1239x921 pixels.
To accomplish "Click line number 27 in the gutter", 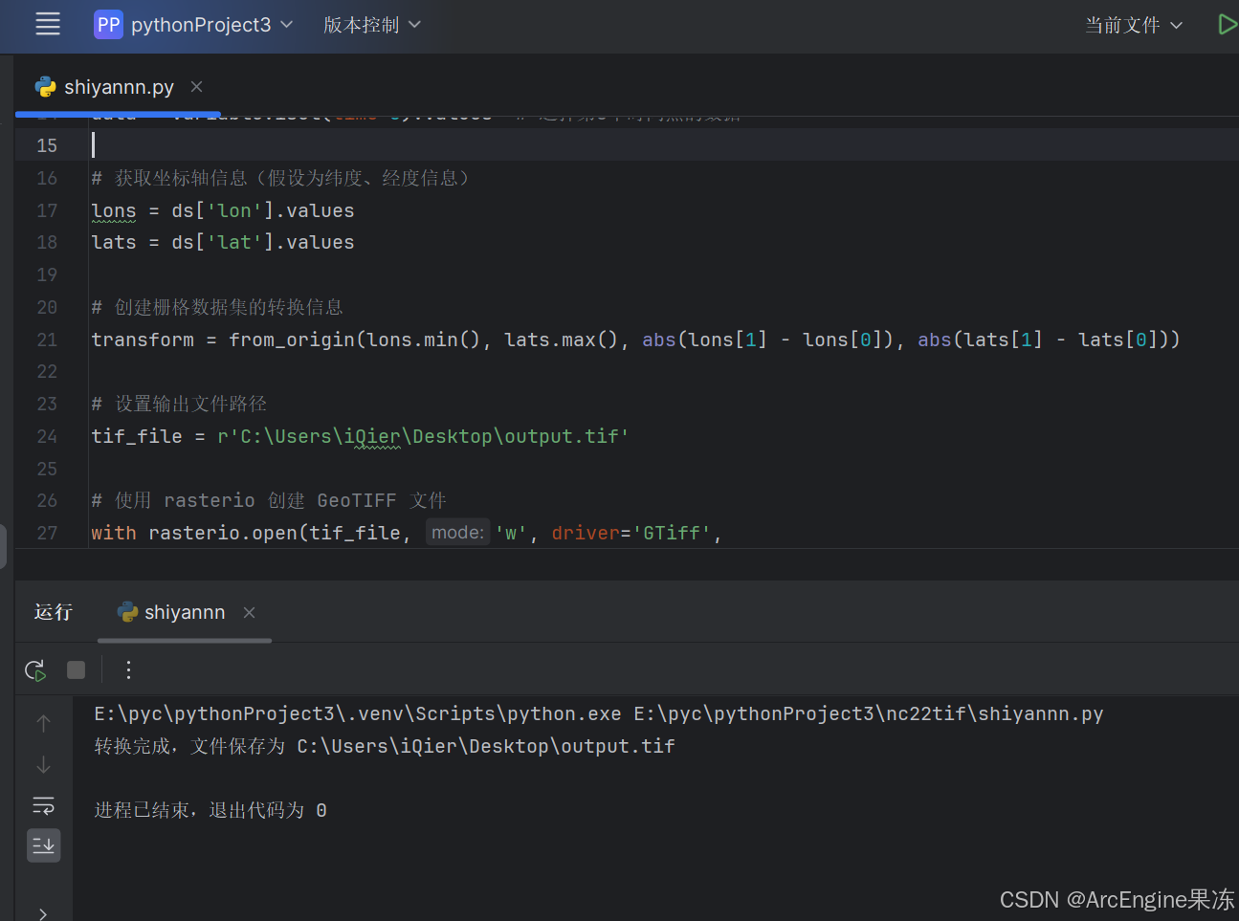I will (x=47, y=533).
